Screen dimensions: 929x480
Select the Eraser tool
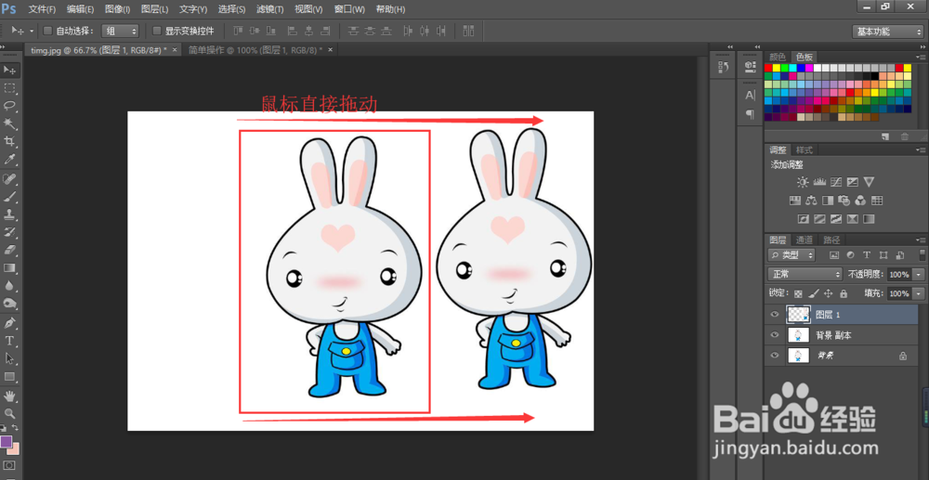coord(9,249)
